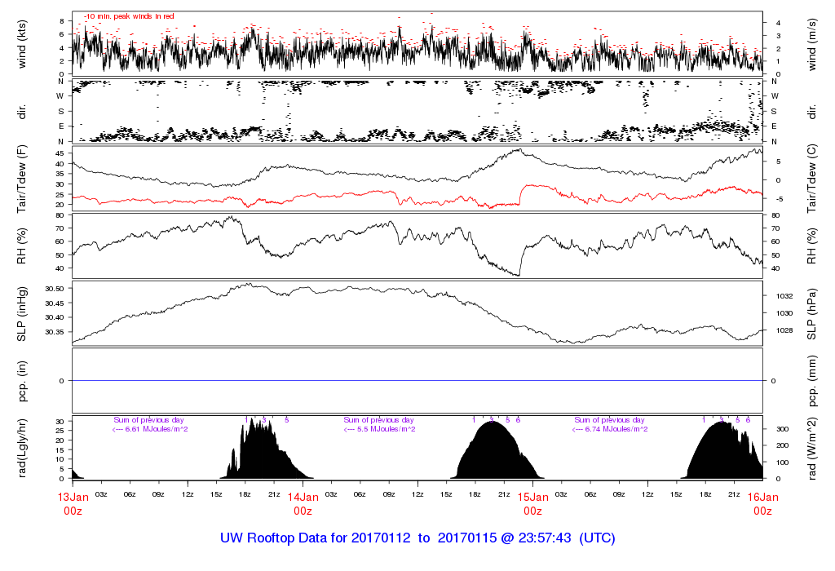Click the 5.5 MJoules/m^2 daily sum annotation

tap(380, 429)
